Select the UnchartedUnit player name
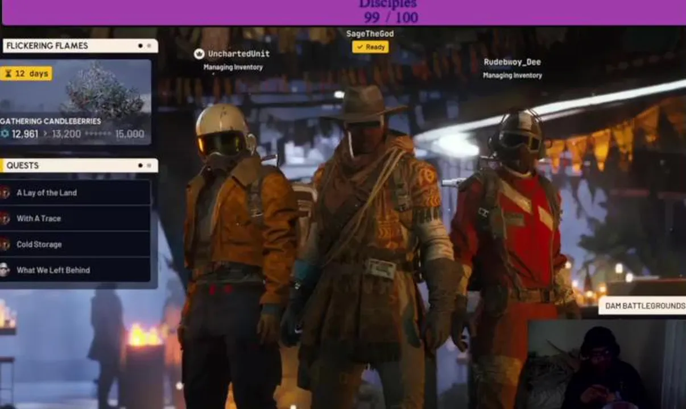686x409 pixels. click(239, 54)
